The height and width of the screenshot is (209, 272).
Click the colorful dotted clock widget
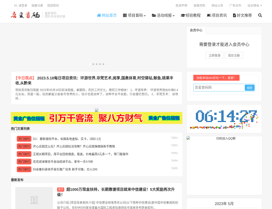[x=224, y=120]
